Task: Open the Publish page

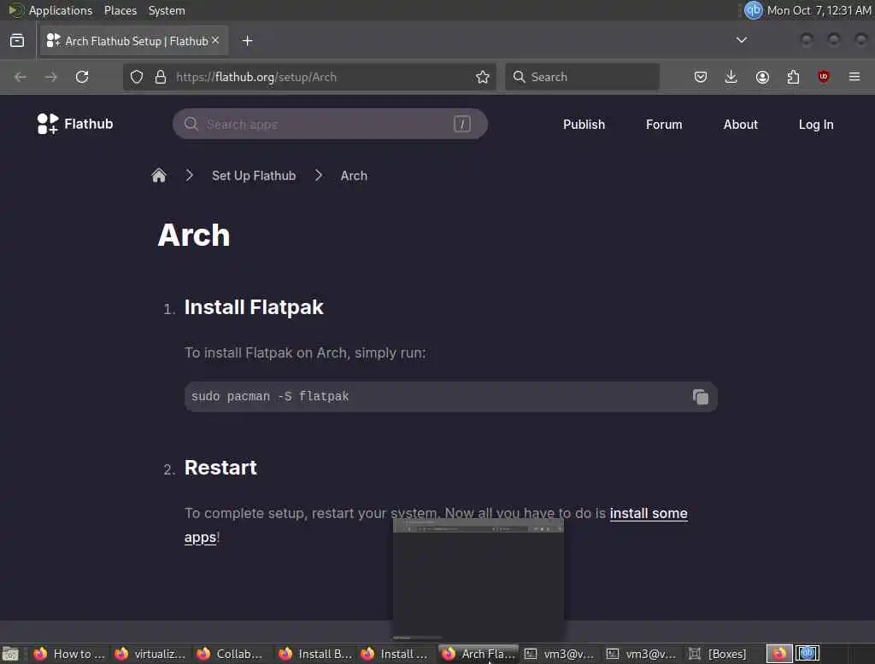Action: 584,125
